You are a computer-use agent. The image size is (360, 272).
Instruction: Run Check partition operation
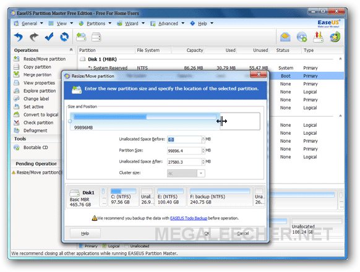(38, 122)
